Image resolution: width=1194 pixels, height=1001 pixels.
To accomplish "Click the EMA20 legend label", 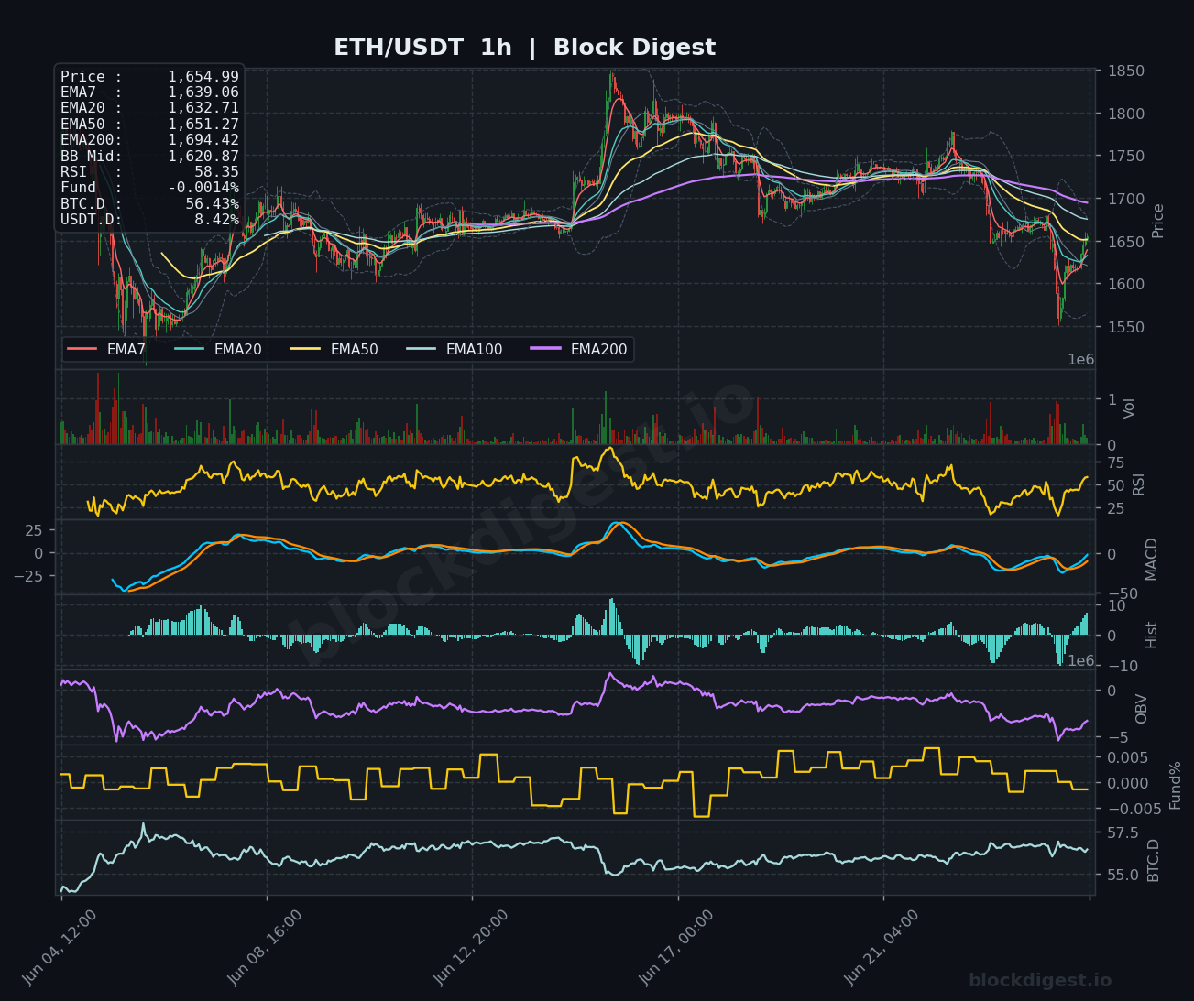I will pos(238,349).
